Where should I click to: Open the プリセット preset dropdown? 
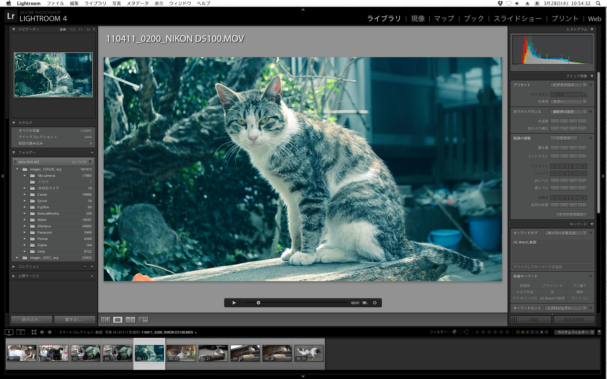point(568,85)
